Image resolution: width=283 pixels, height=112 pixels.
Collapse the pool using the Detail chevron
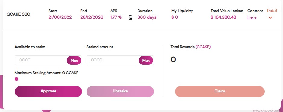pyautogui.click(x=270, y=17)
